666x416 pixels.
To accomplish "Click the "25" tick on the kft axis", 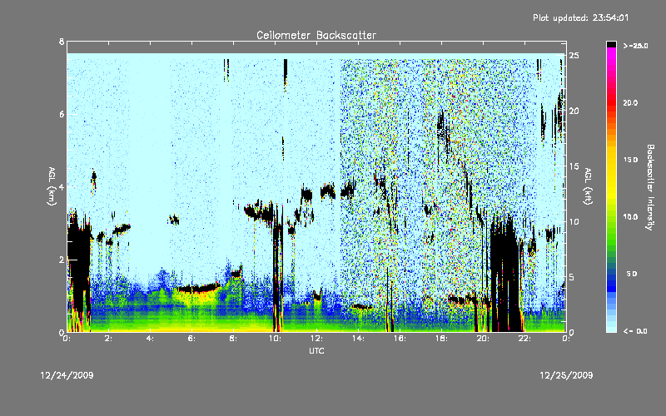I will click(x=574, y=56).
